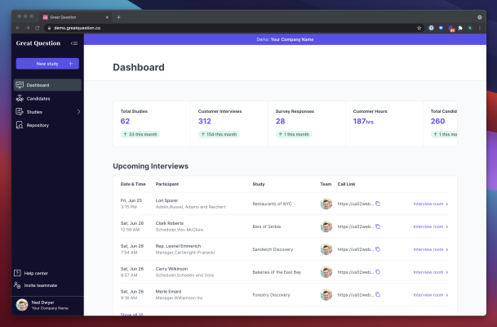Click the Repository sidebar icon
497x327 pixels.
20,125
